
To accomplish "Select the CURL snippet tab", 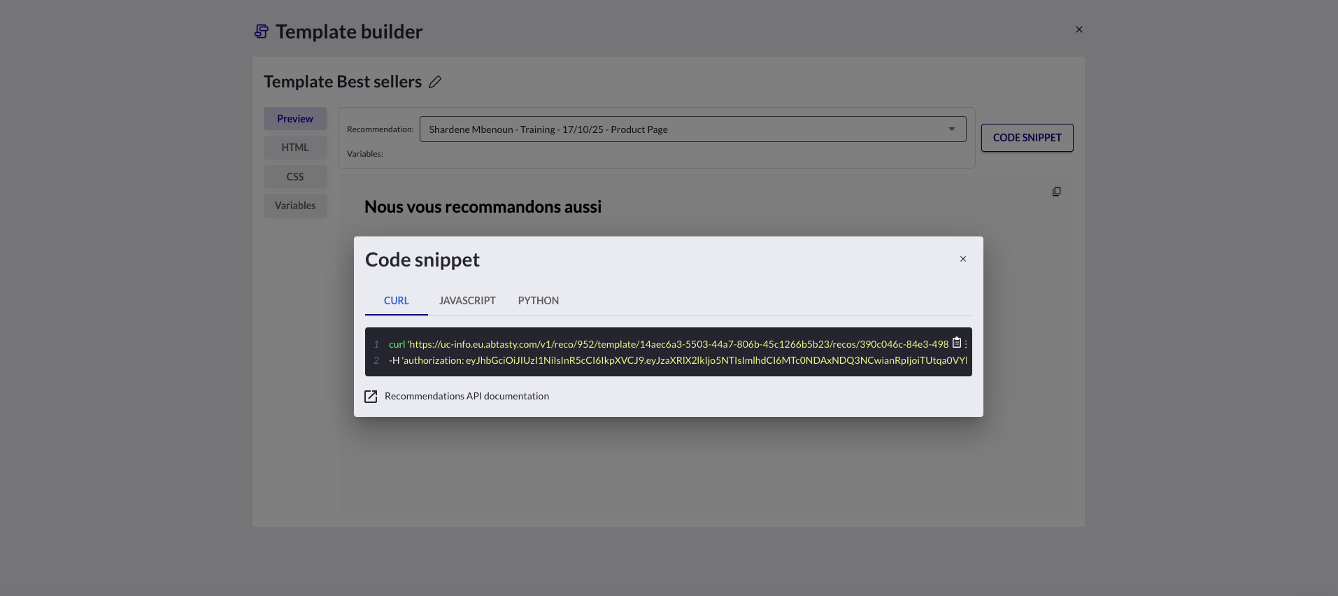I will coord(397,301).
